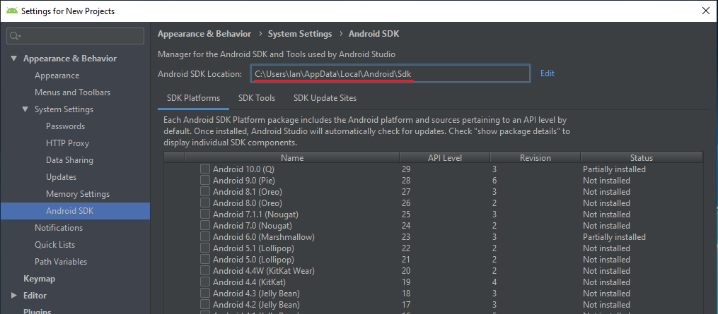Open Quick Lists settings
Screen dimensions: 718x314
point(54,245)
